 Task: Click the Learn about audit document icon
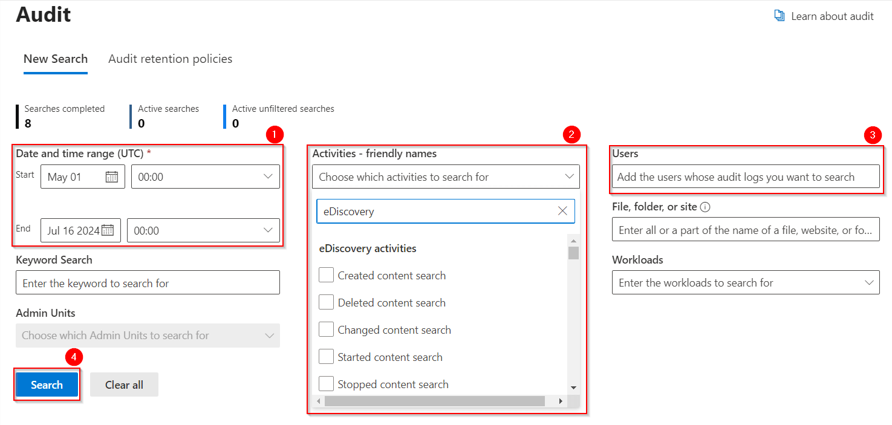coord(780,16)
